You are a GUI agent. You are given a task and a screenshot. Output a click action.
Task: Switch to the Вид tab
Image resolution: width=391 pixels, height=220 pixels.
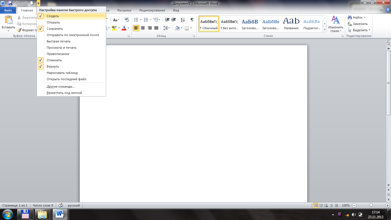point(176,10)
